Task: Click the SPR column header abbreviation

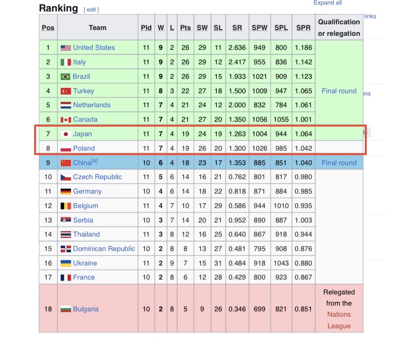Action: click(x=303, y=28)
